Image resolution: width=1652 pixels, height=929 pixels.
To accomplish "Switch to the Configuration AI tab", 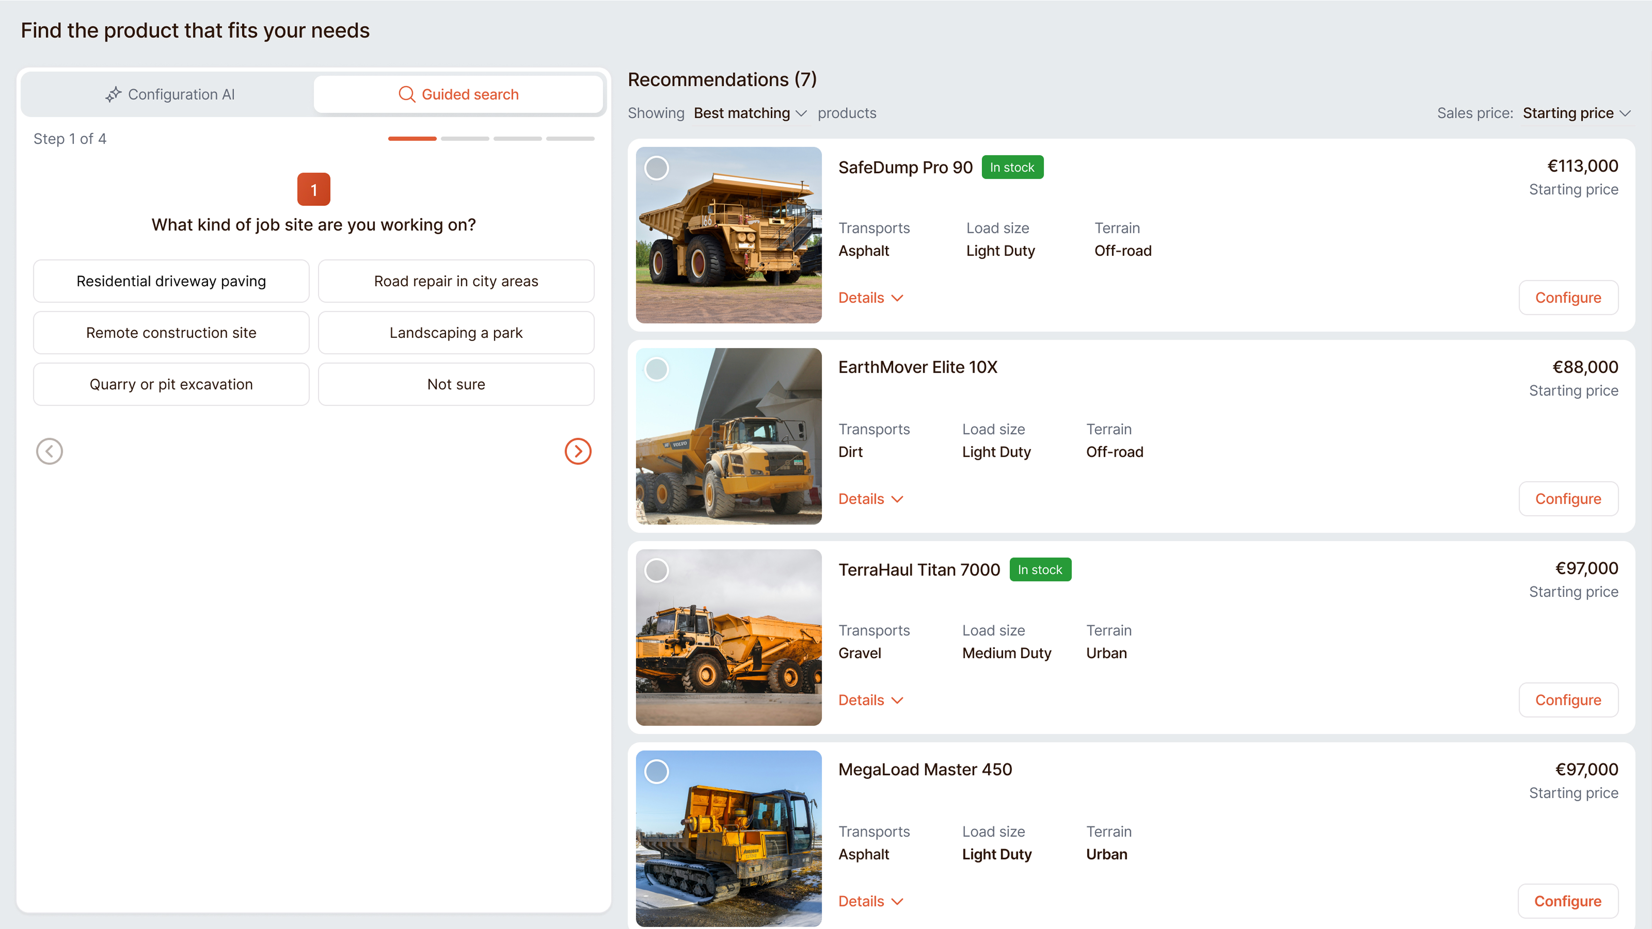I will (x=170, y=94).
